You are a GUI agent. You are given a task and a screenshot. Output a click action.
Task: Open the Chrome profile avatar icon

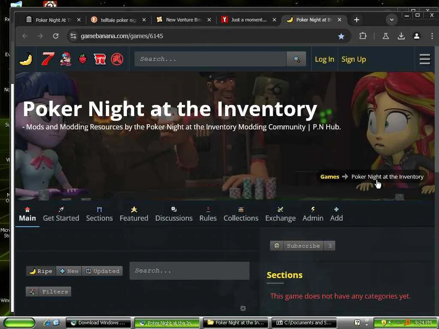[x=417, y=36]
